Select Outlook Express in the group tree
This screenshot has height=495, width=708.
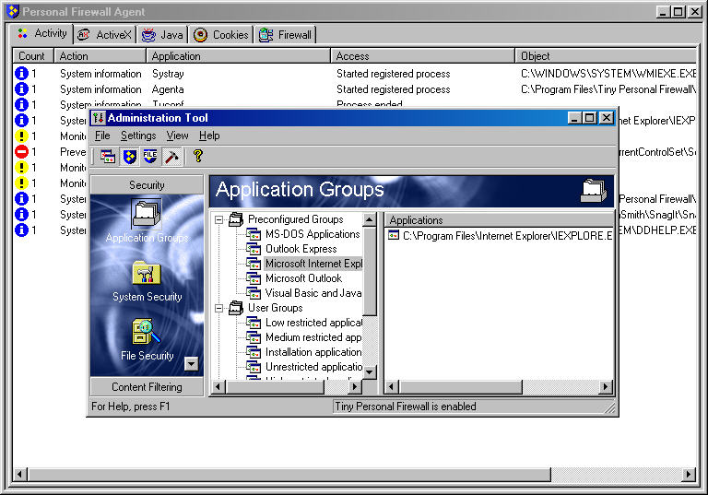301,249
